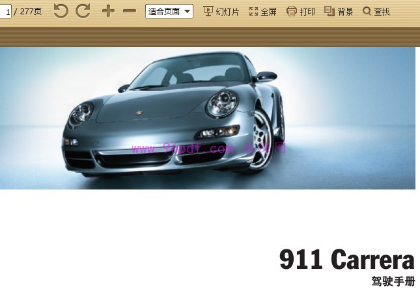Click the slideshow screen icon
The width and height of the screenshot is (420, 293).
tap(208, 11)
